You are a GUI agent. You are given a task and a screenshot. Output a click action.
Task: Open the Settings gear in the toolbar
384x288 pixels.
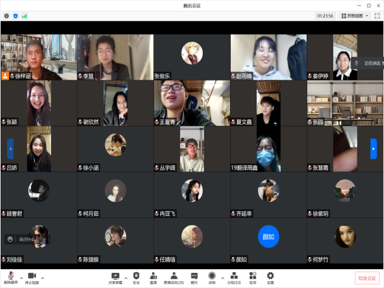[x=271, y=277]
